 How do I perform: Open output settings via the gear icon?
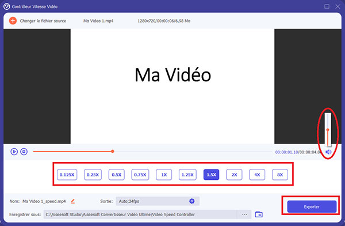pyautogui.click(x=192, y=201)
